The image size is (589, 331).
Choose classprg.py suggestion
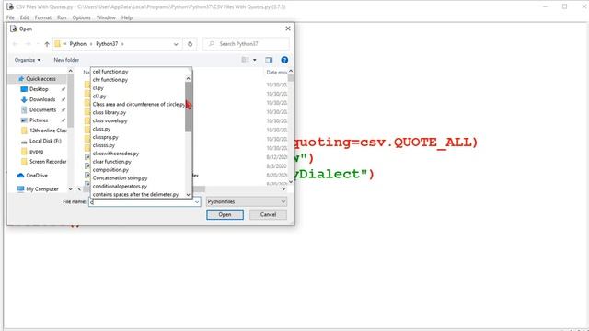pos(105,137)
